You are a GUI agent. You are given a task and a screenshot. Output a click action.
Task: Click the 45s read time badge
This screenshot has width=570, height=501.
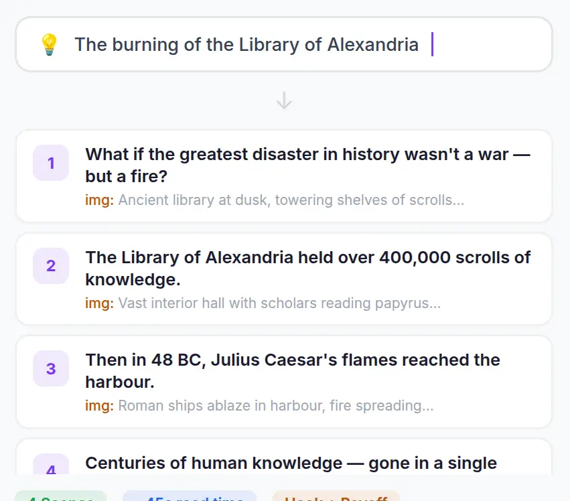(189, 498)
